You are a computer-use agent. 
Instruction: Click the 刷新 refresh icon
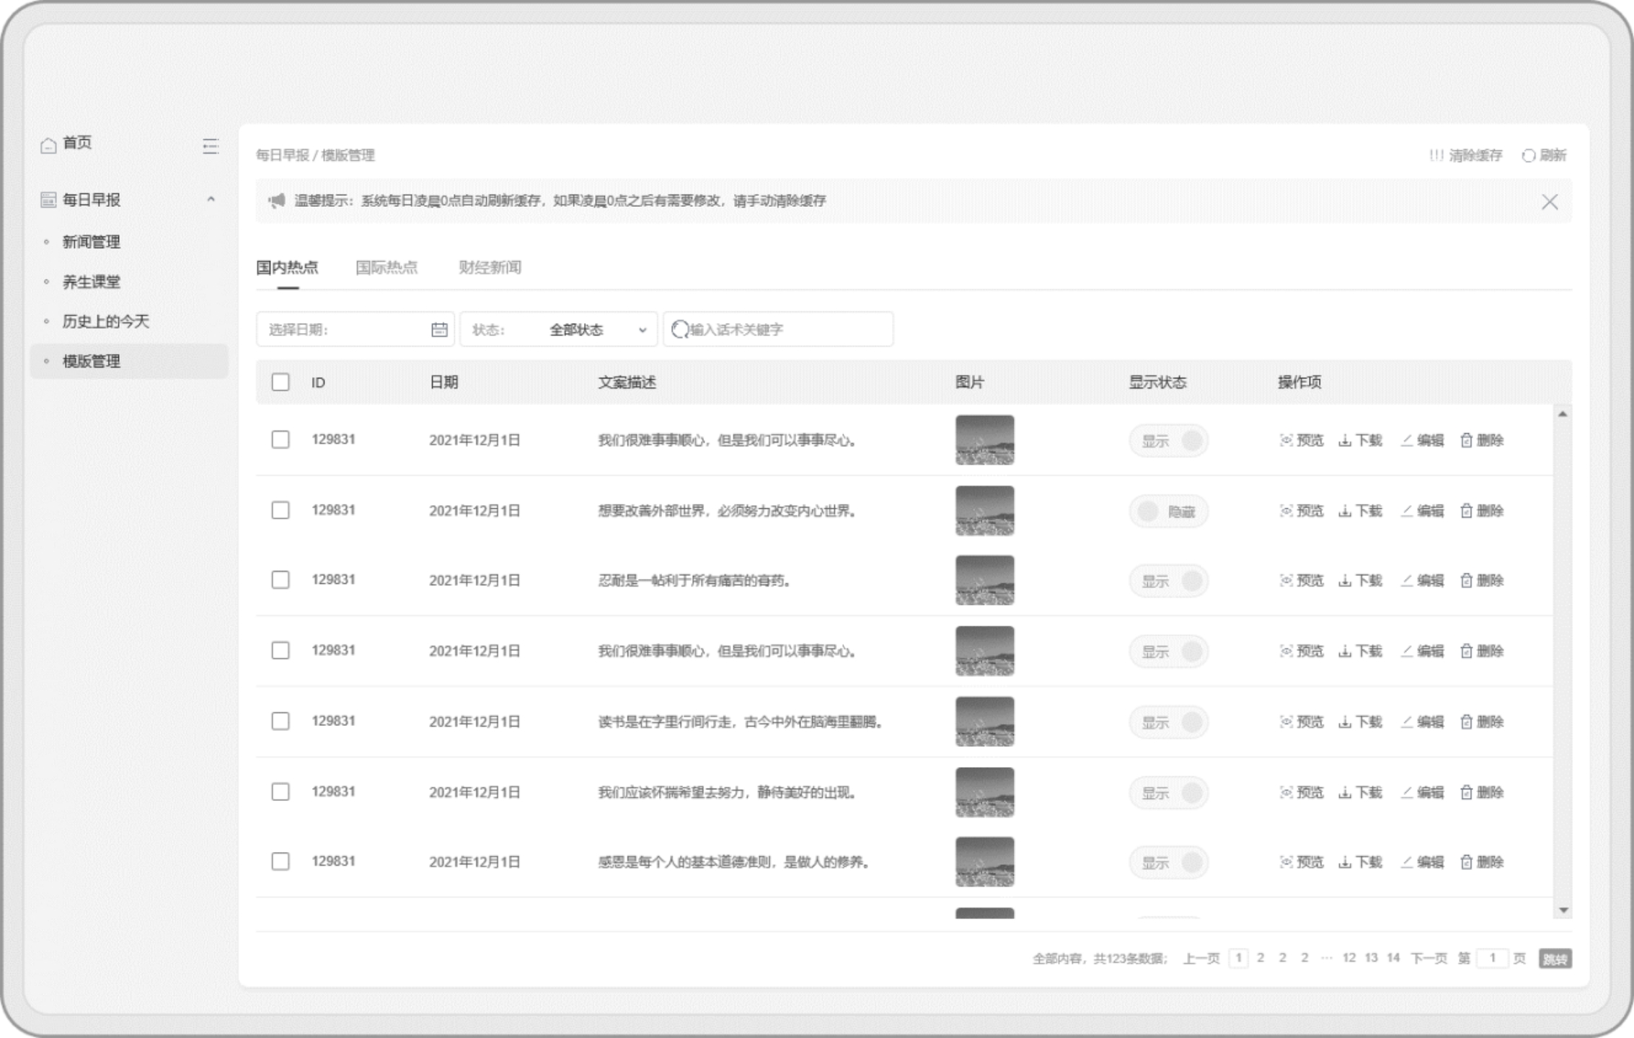click(x=1528, y=156)
